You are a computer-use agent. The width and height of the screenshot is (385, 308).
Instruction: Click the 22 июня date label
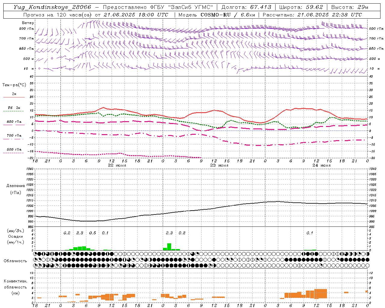pos(117,165)
